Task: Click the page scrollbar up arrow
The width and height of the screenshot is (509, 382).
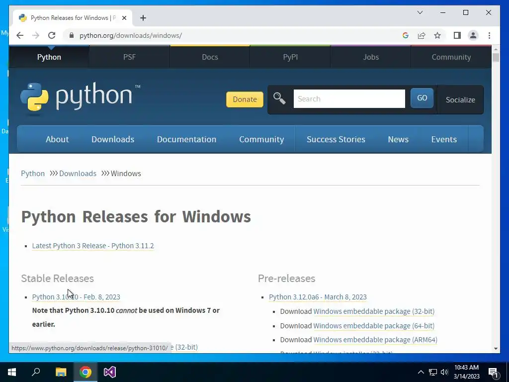Action: [x=496, y=49]
